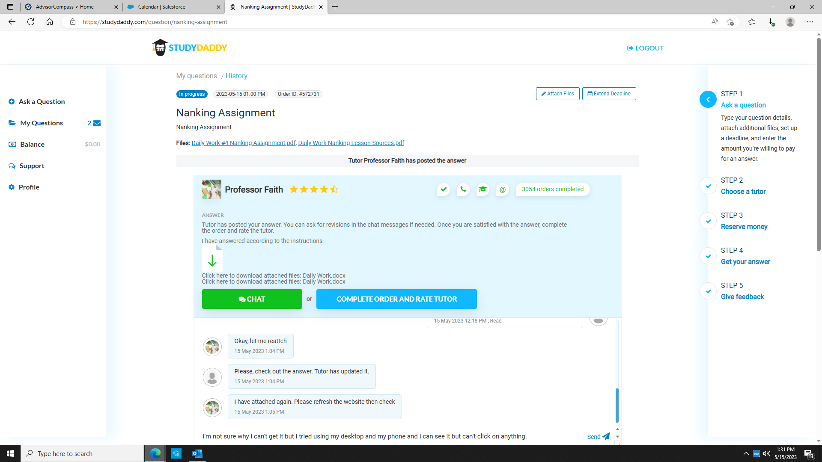Click the phone verification icon beside Professor Faith
The image size is (822, 462).
click(463, 189)
